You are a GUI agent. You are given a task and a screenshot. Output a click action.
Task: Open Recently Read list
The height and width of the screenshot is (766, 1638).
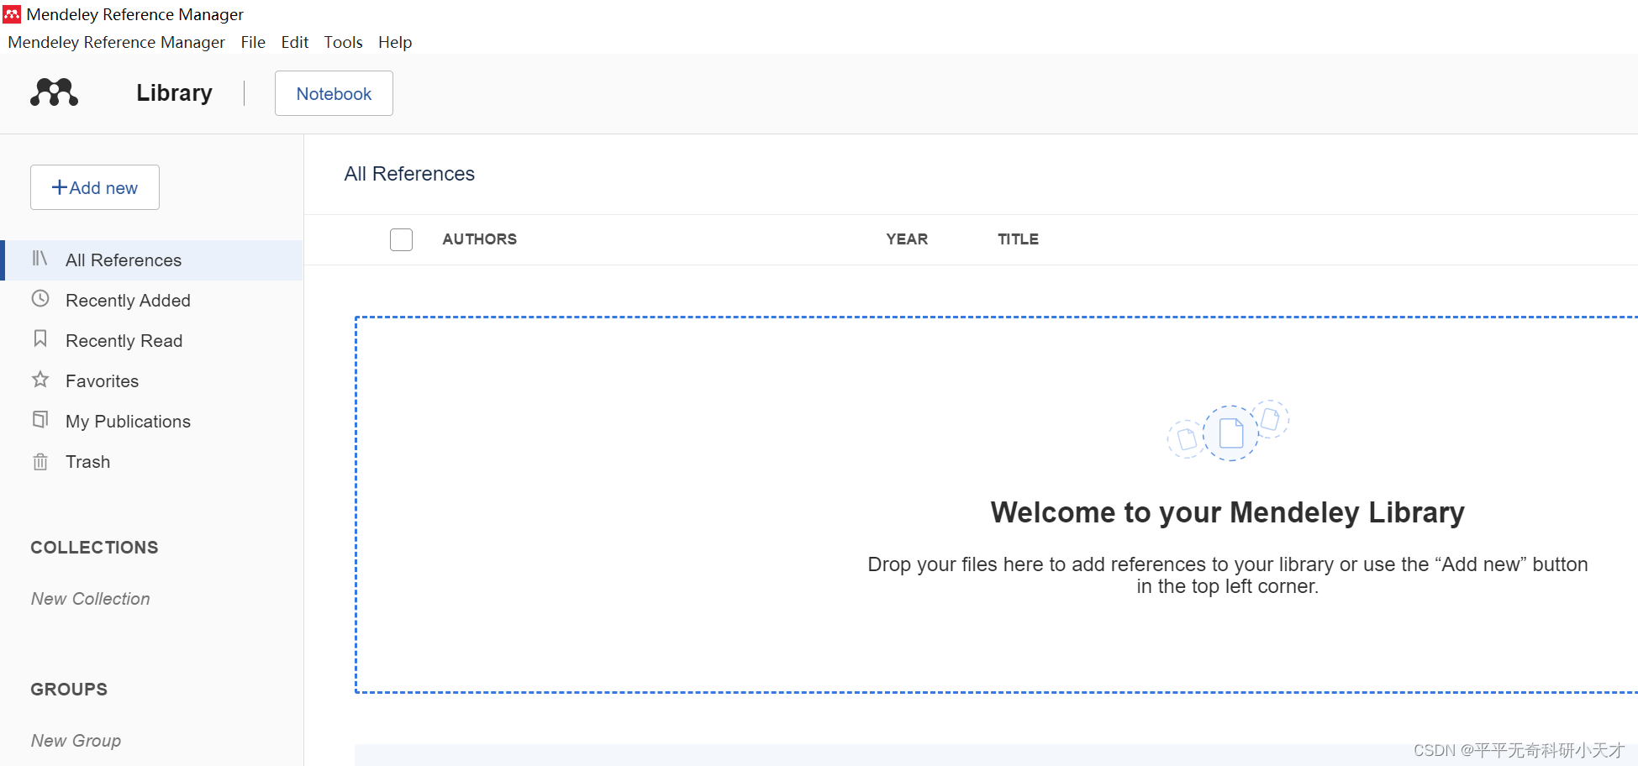[x=151, y=341]
